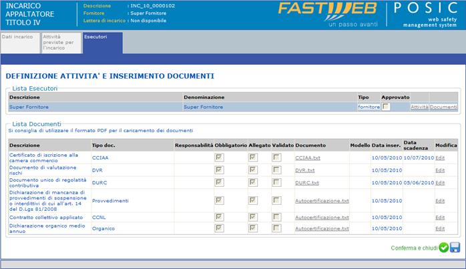This screenshot has width=466, height=269.
Task: Open the DURC.txt document link
Action: [307, 183]
